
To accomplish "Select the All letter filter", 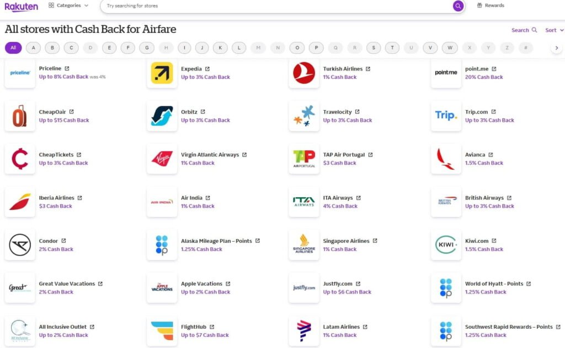I will click(x=13, y=48).
